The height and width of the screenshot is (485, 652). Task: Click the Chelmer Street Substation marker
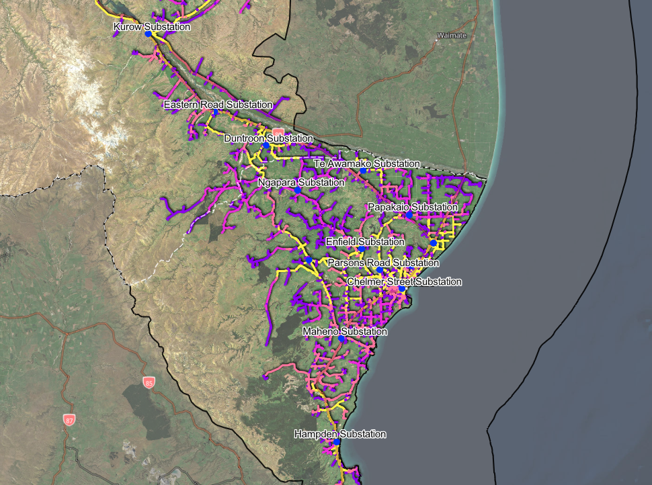click(402, 289)
